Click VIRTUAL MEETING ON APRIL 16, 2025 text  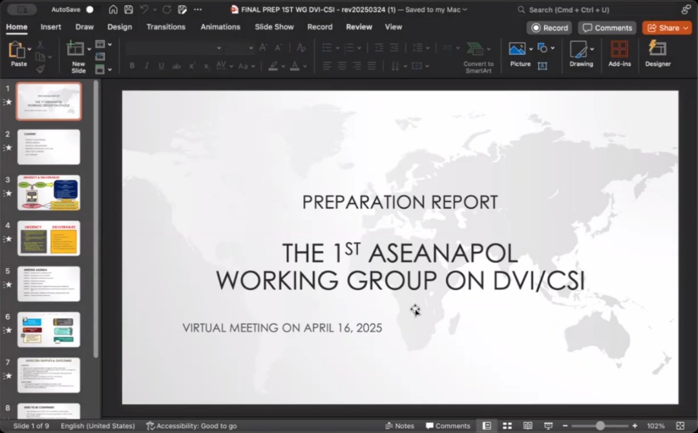282,328
